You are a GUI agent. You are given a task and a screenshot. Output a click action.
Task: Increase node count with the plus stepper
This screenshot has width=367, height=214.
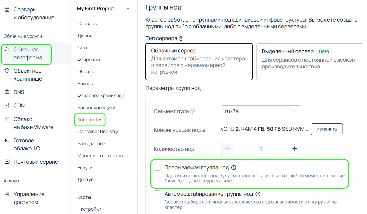[x=294, y=149]
